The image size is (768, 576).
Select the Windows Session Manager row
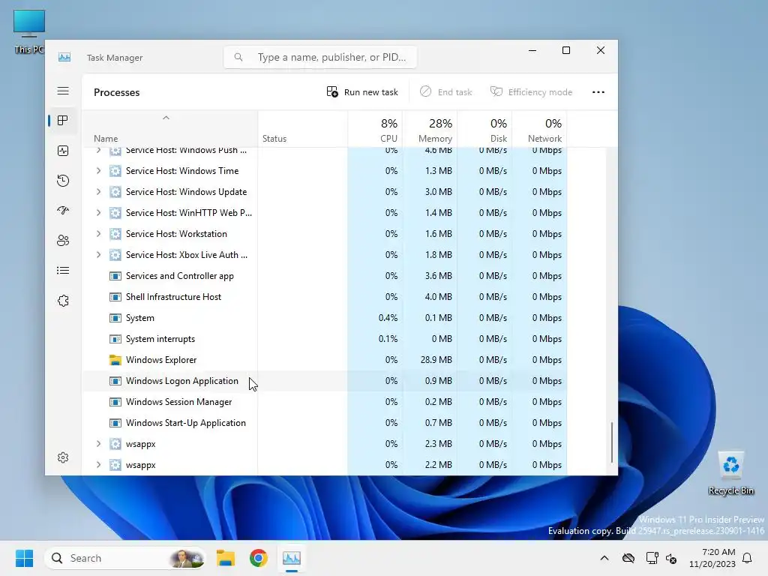tap(324, 402)
